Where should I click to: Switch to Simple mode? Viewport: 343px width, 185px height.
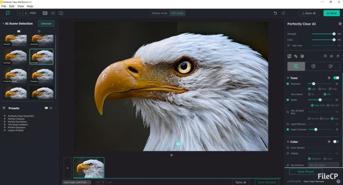click(160, 13)
